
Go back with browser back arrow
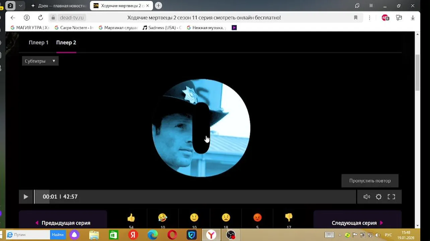(13, 18)
